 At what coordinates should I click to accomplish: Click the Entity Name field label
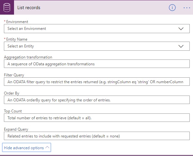pos(17,39)
